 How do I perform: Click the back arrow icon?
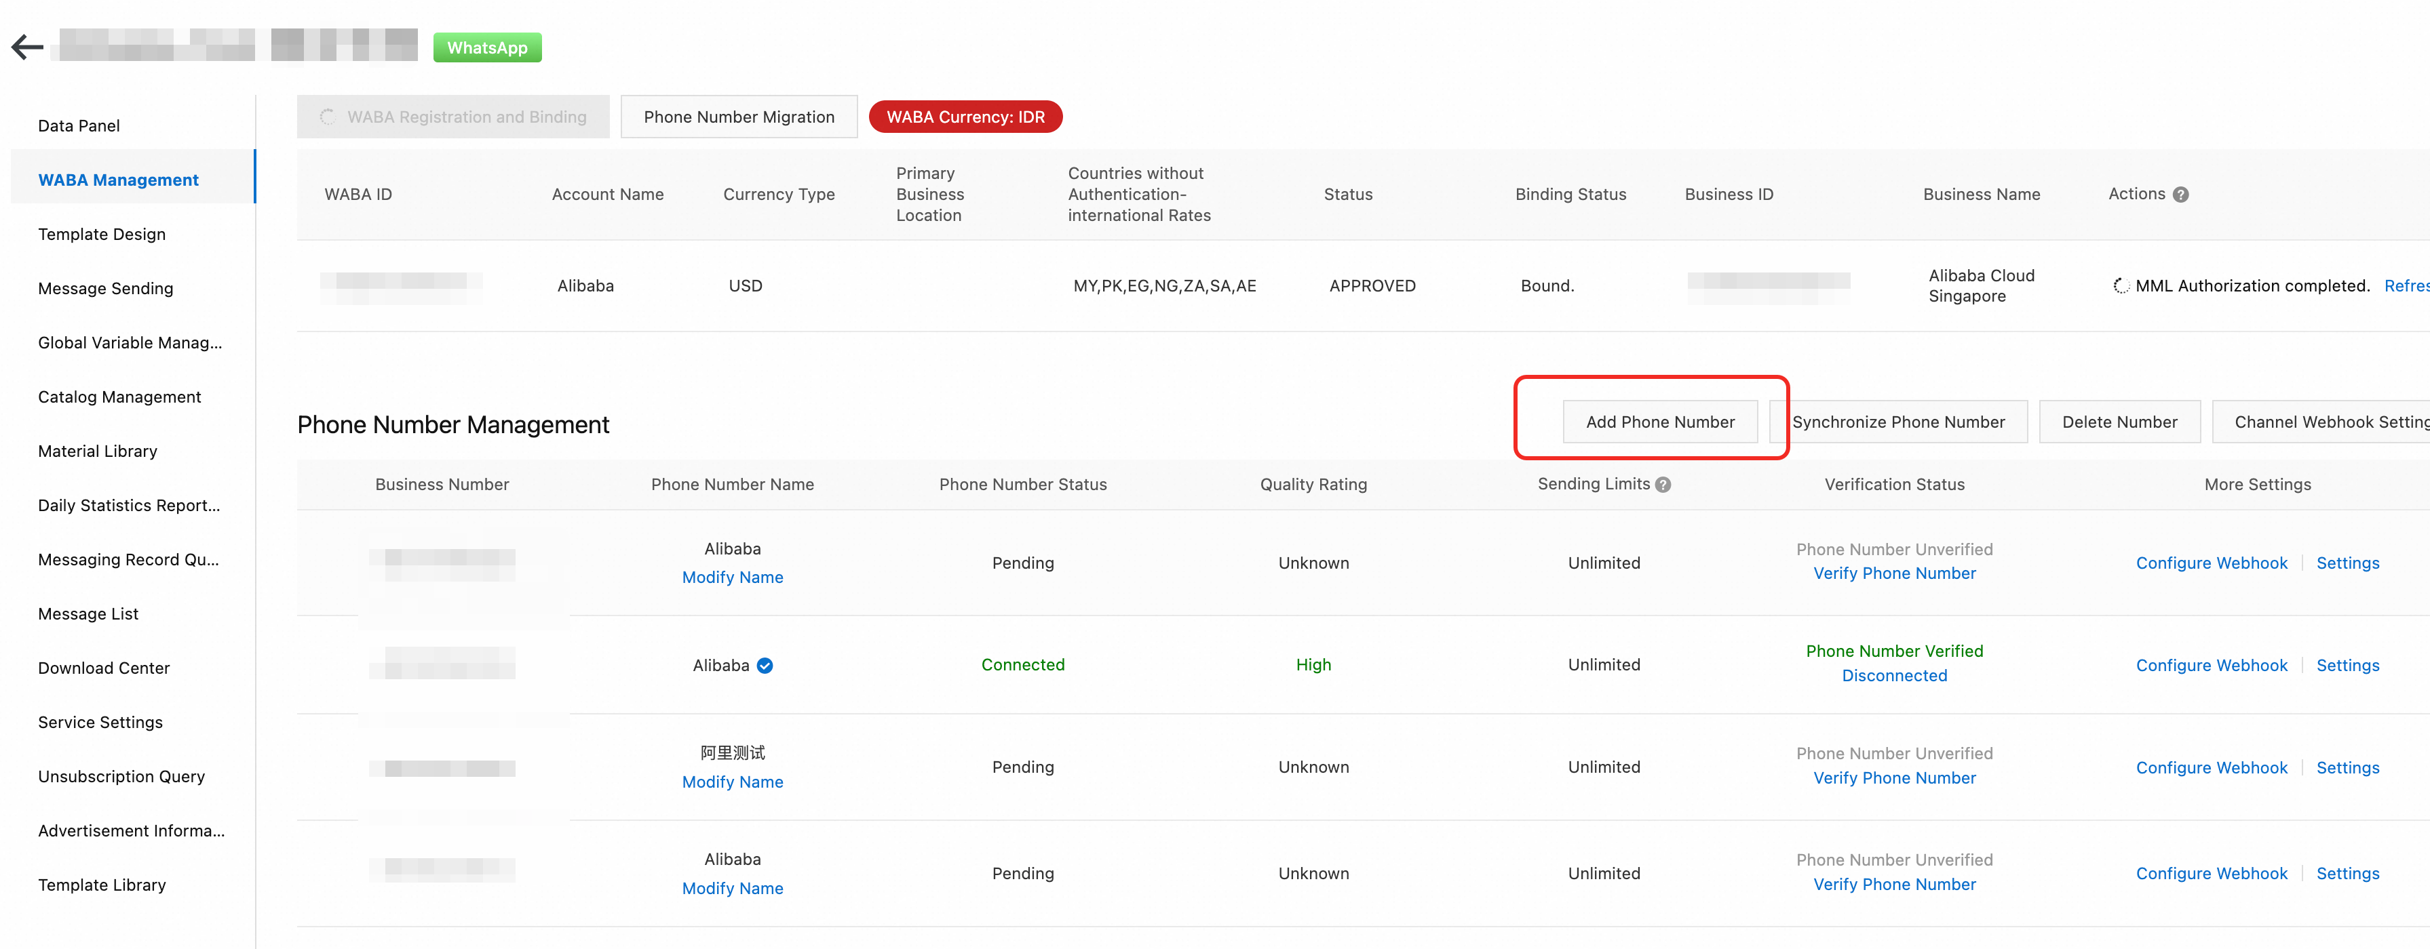(x=27, y=47)
